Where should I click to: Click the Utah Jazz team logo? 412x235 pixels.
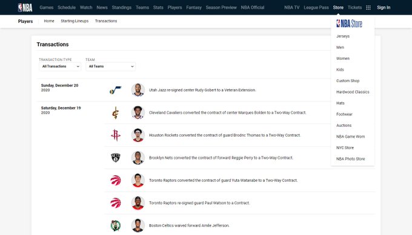115,90
